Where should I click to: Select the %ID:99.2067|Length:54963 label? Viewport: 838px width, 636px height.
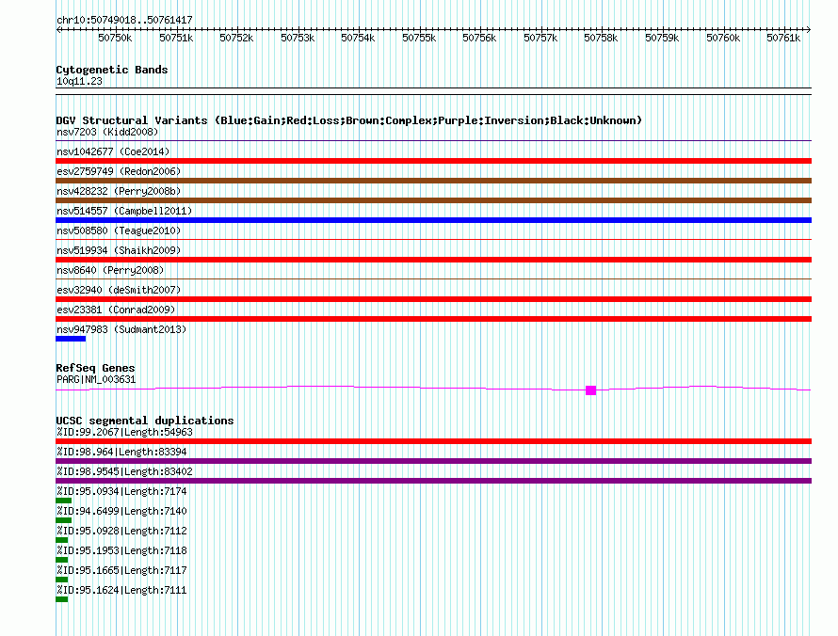tap(124, 432)
